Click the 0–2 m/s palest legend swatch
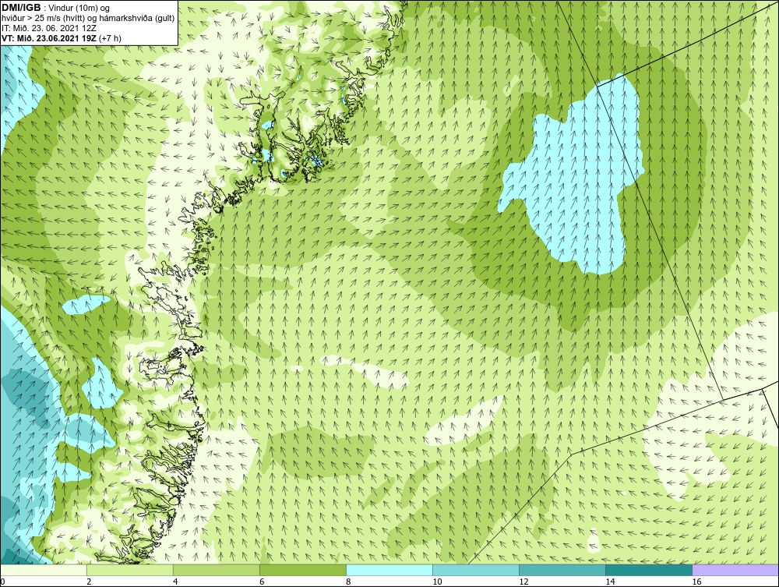The height and width of the screenshot is (587, 779). (x=43, y=570)
